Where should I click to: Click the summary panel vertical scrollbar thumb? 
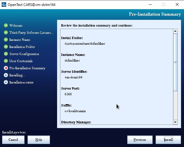(175, 62)
